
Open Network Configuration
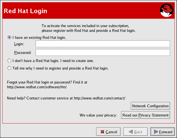[150, 106]
